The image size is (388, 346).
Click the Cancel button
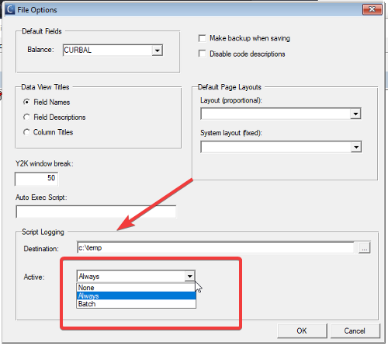(x=355, y=331)
